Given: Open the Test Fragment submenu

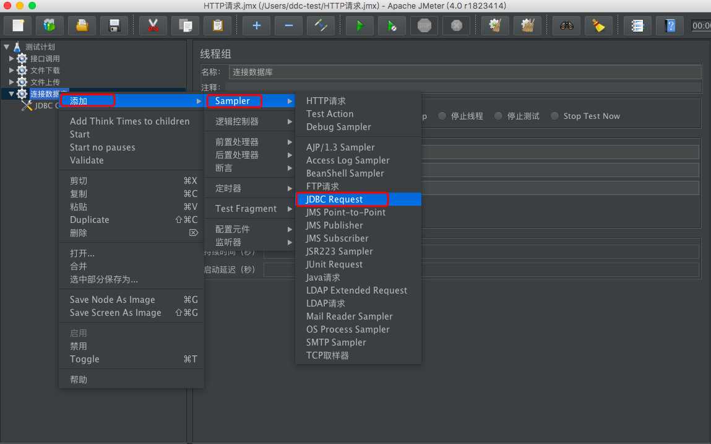Looking at the screenshot, I should point(250,209).
